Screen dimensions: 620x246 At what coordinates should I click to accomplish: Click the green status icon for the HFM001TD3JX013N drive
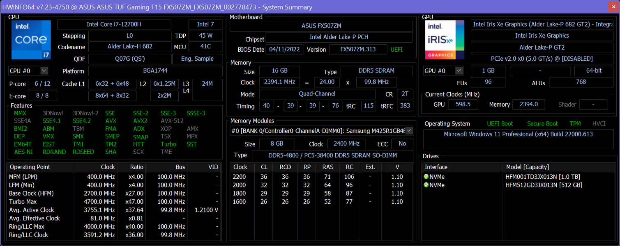(x=426, y=177)
